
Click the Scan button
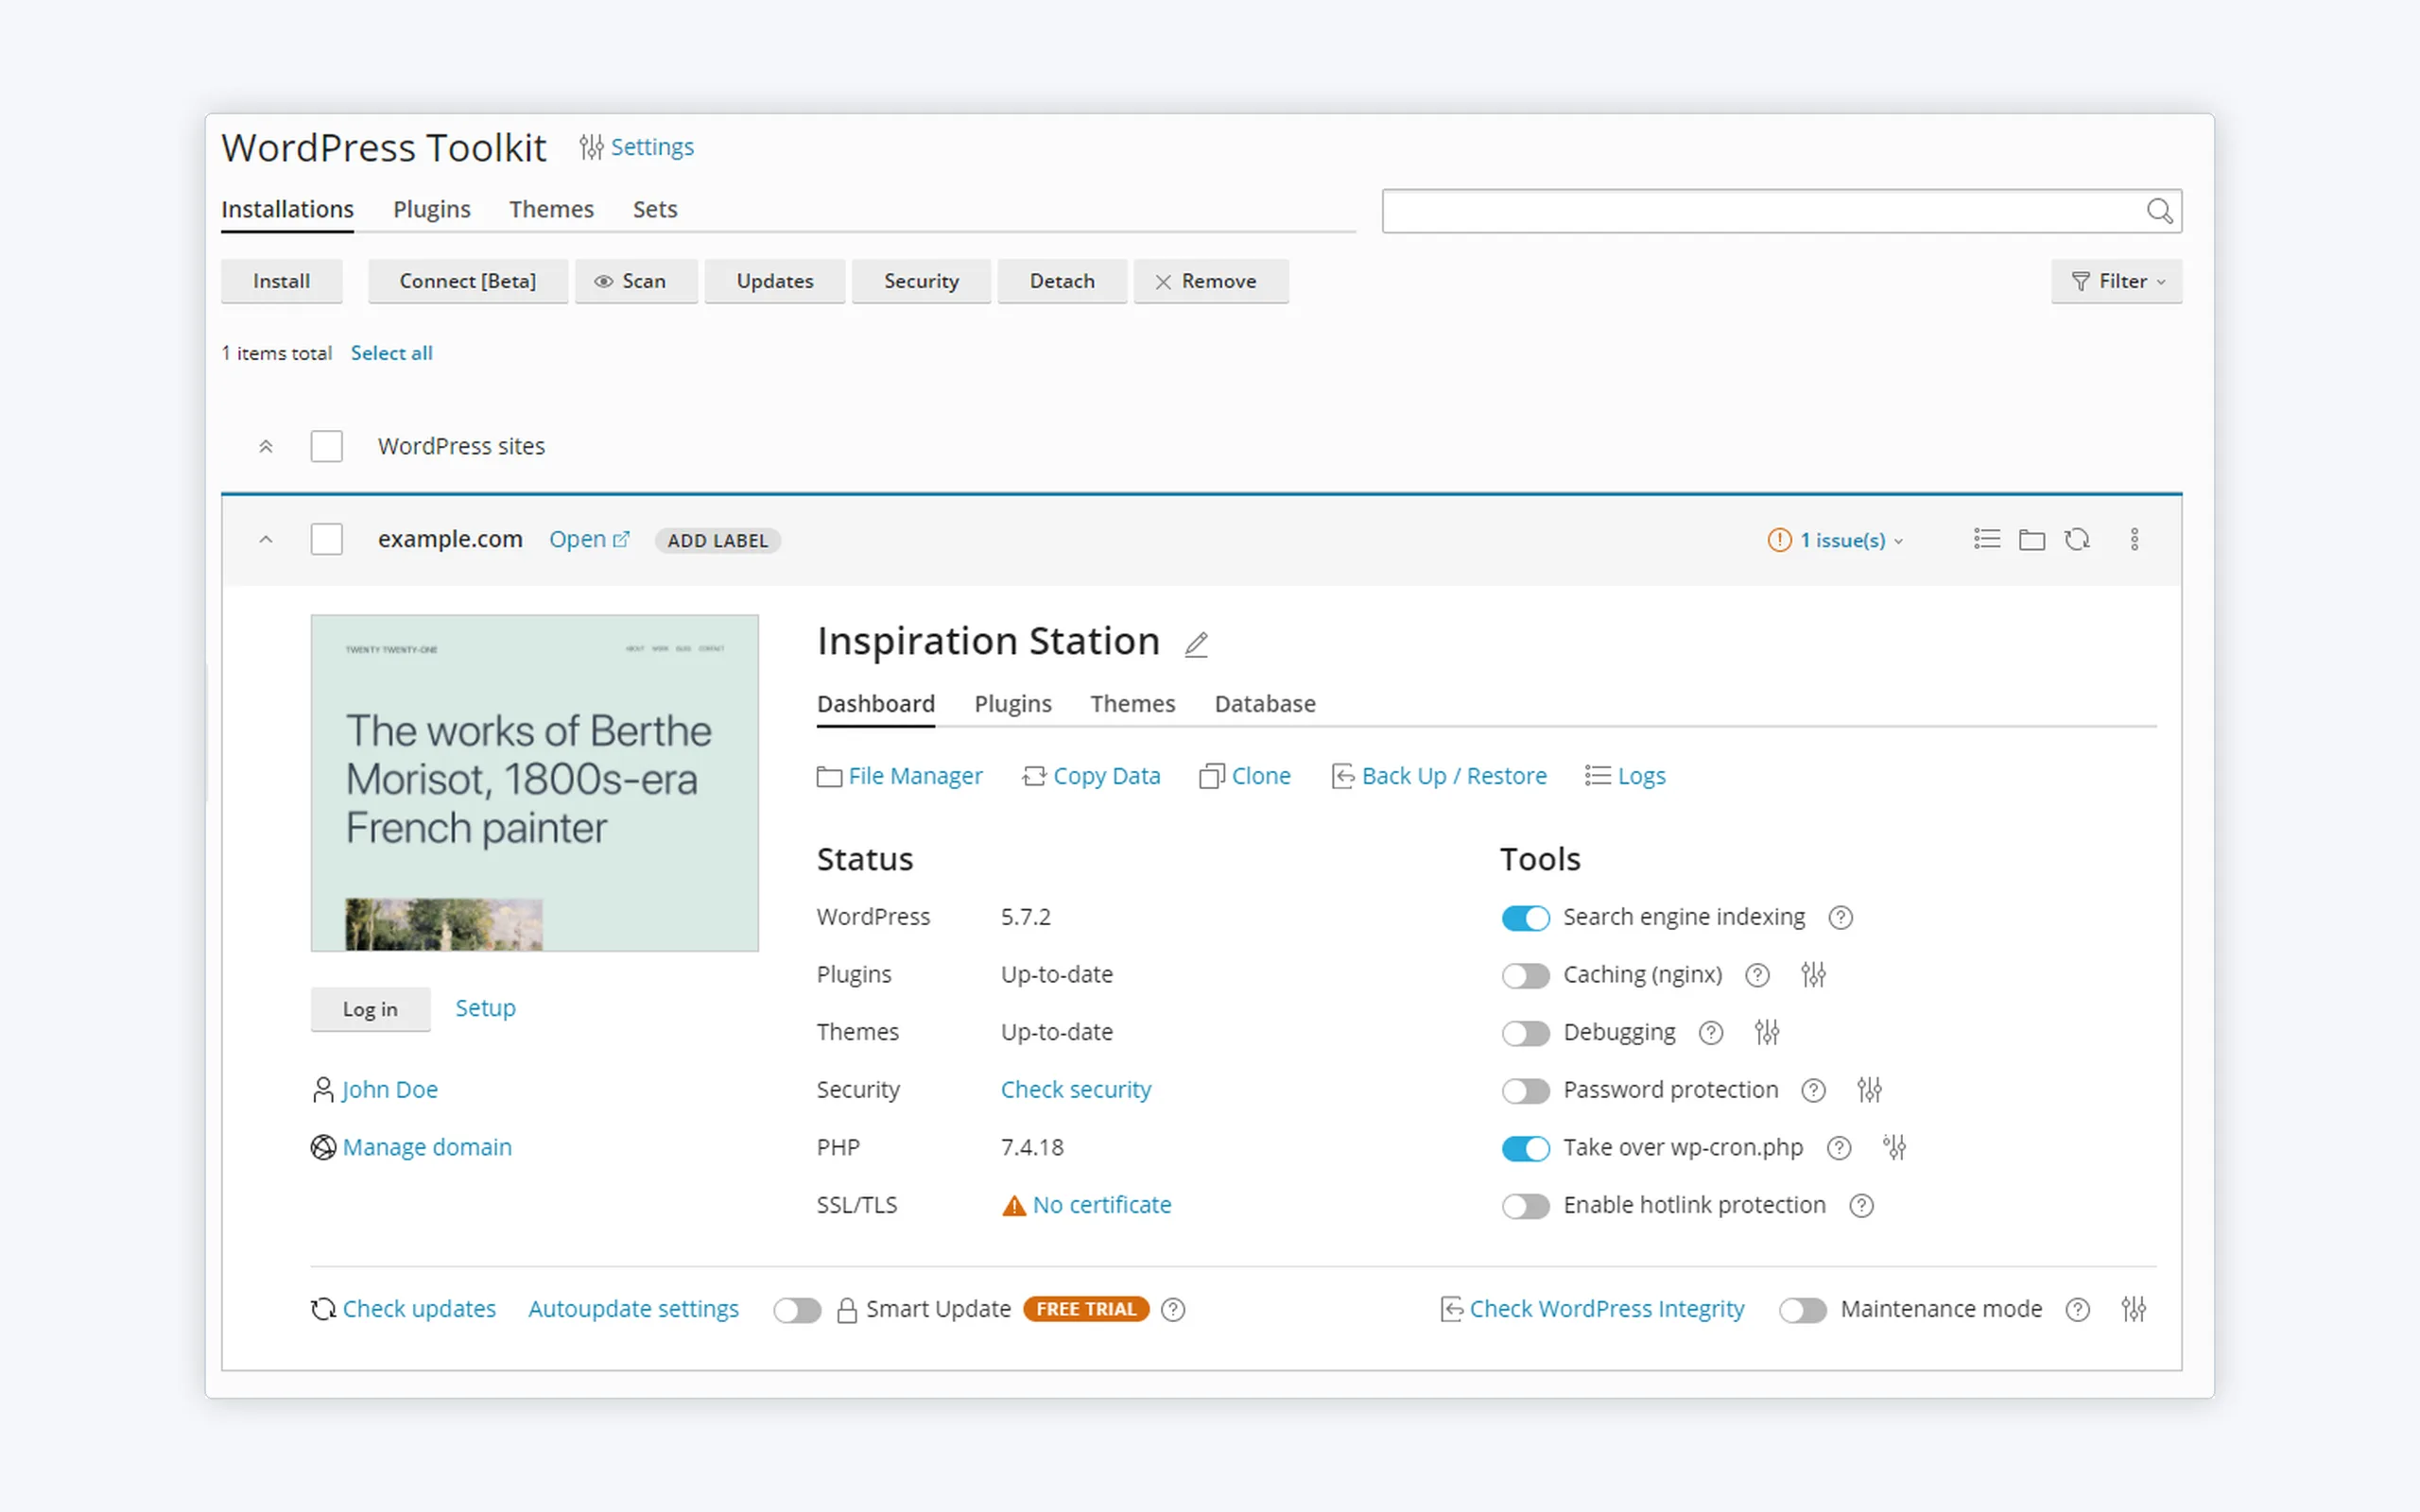[636, 282]
